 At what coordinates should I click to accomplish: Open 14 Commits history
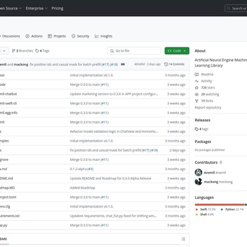tap(174, 64)
